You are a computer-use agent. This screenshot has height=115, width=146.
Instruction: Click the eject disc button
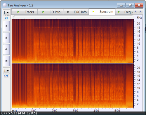(6, 38)
